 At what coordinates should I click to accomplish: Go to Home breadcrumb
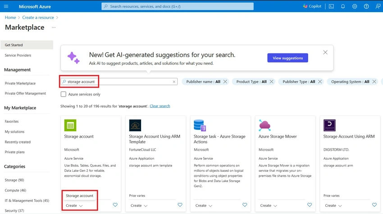coord(10,18)
